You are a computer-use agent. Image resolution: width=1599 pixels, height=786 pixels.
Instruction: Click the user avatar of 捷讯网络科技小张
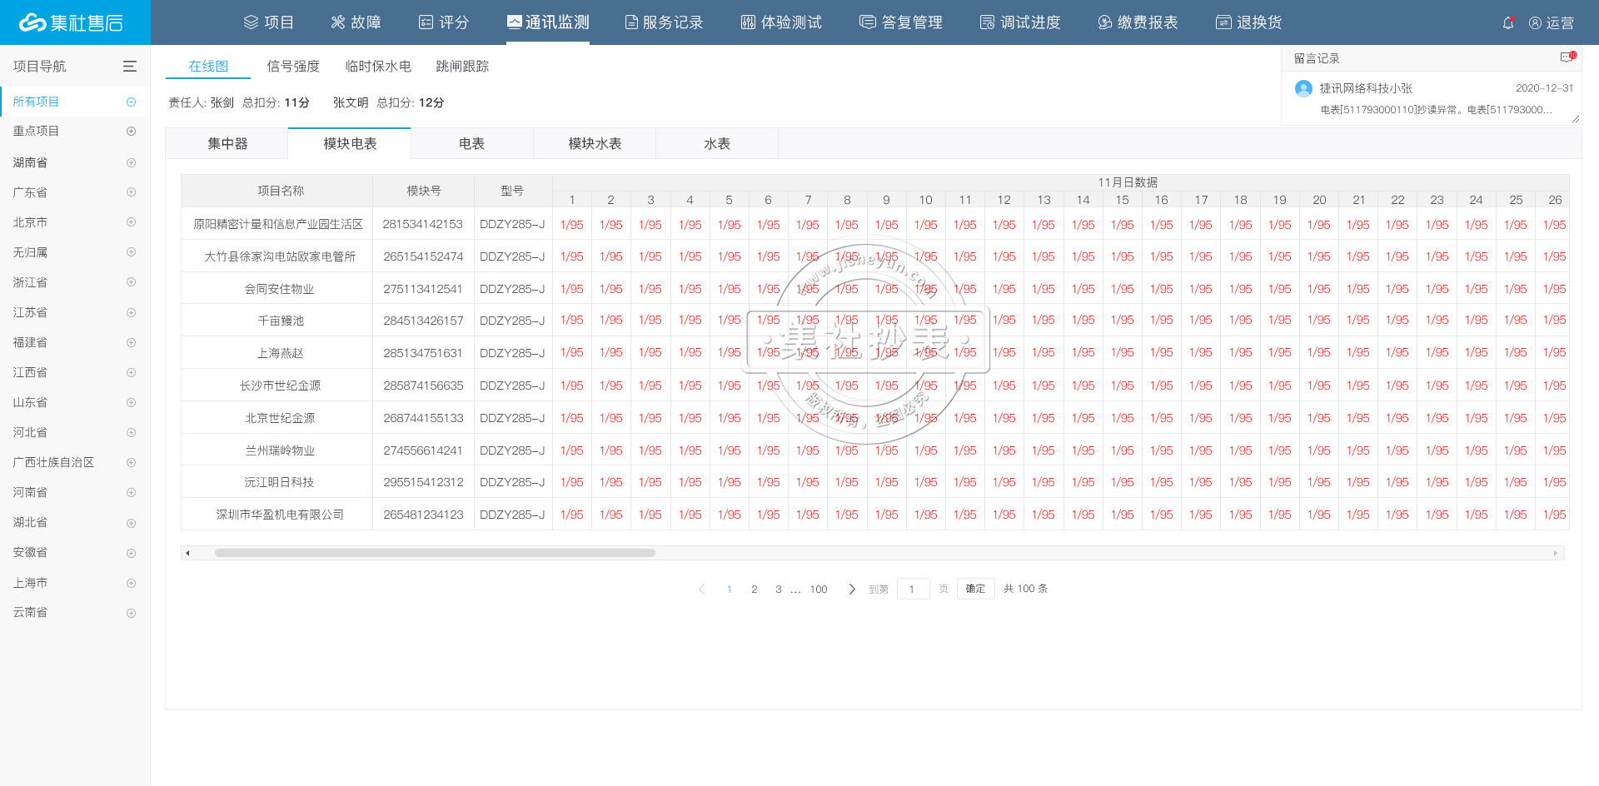coord(1303,88)
